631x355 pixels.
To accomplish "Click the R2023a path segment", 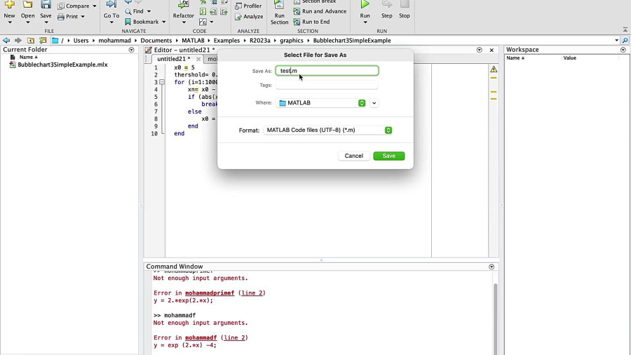I will point(260,40).
